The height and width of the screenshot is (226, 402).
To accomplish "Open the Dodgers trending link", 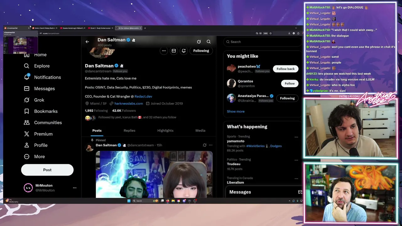I will [x=276, y=146].
